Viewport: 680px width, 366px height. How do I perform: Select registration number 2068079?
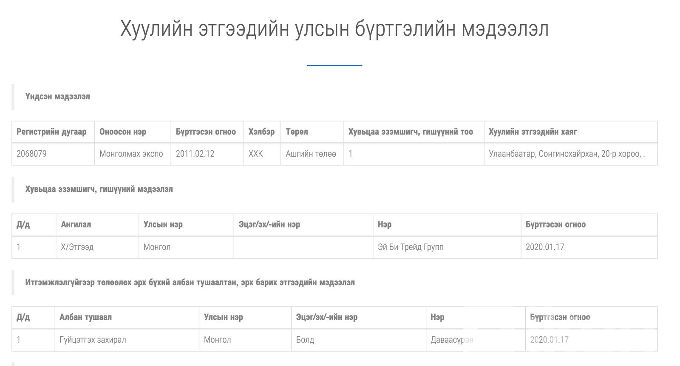click(x=31, y=154)
